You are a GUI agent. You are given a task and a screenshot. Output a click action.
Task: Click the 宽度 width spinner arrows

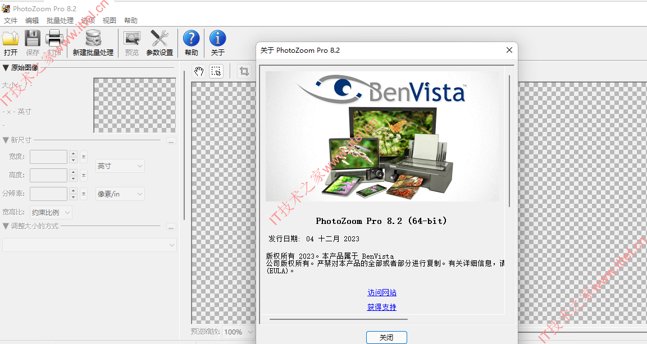(x=73, y=157)
